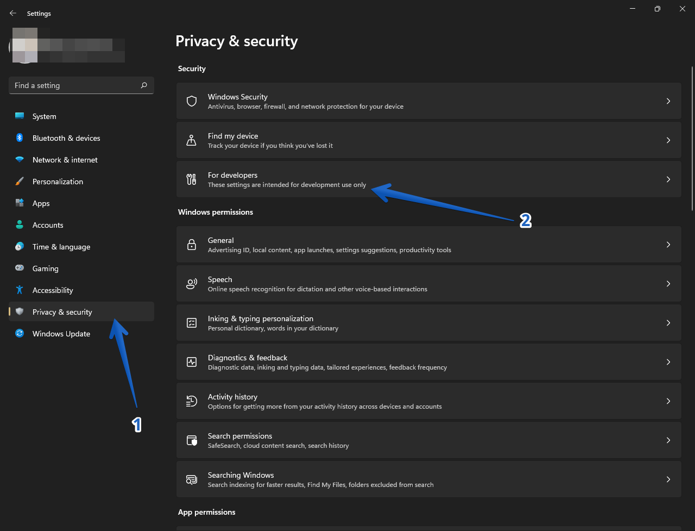Select Find my device title
Screen dimensions: 695x531
[233, 136]
